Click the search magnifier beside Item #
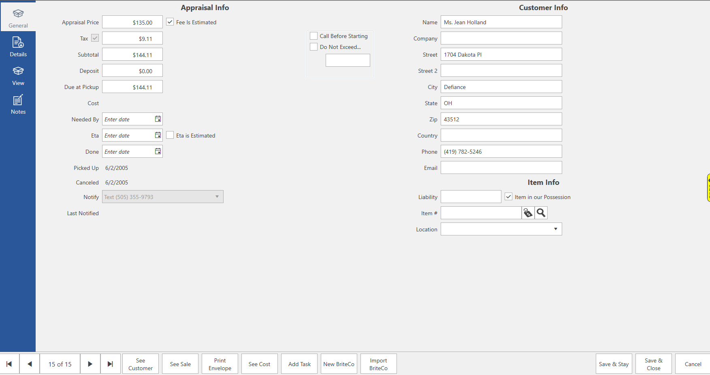 (541, 213)
